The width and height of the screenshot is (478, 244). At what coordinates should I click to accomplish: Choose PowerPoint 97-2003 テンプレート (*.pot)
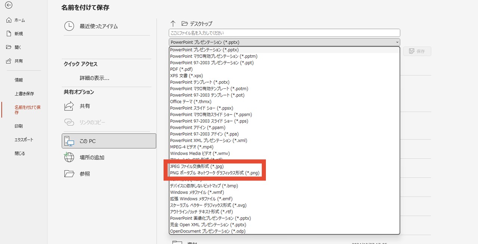pyautogui.click(x=284, y=95)
